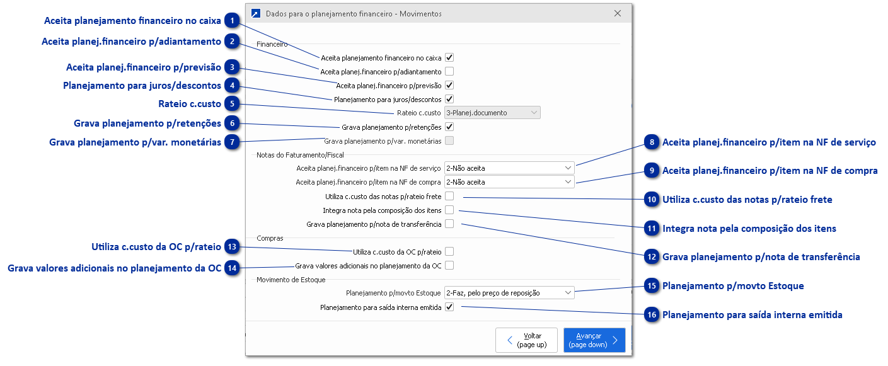Click the Avançar (page down) button

tap(594, 341)
